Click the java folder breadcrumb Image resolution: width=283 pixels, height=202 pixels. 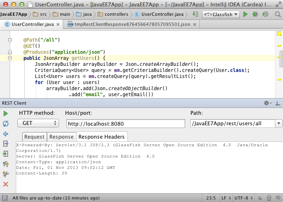pos(84,14)
